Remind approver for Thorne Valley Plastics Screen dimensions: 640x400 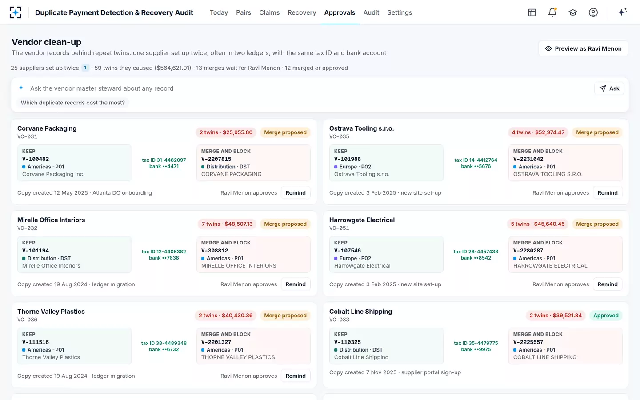click(296, 376)
